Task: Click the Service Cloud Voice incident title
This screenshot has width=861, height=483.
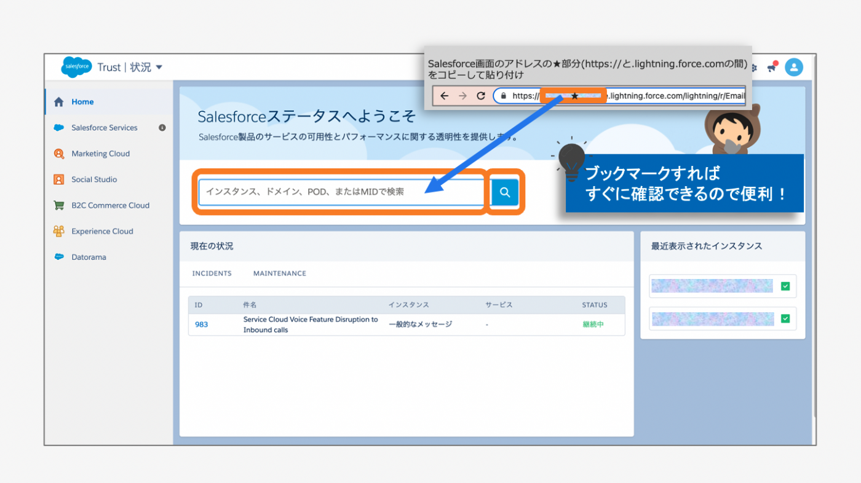Action: [311, 324]
